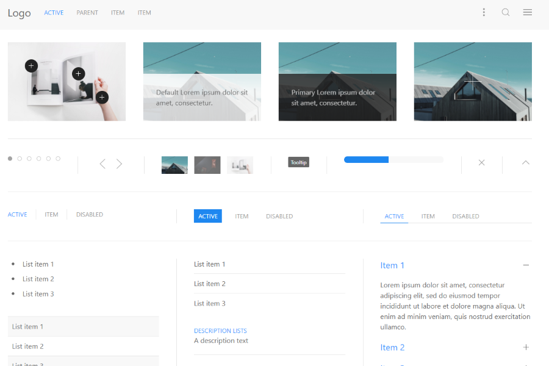This screenshot has width=549, height=366.
Task: Click ITEM next to the blue ACTIVE pill
Action: click(x=242, y=216)
